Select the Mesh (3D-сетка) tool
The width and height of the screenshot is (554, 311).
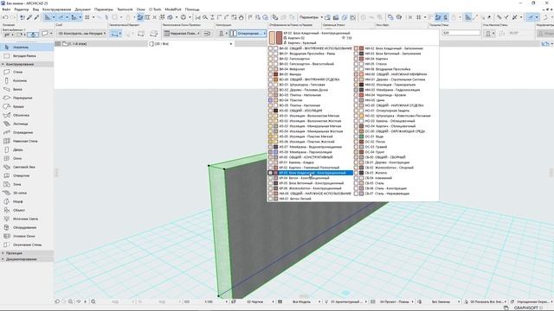point(27,193)
